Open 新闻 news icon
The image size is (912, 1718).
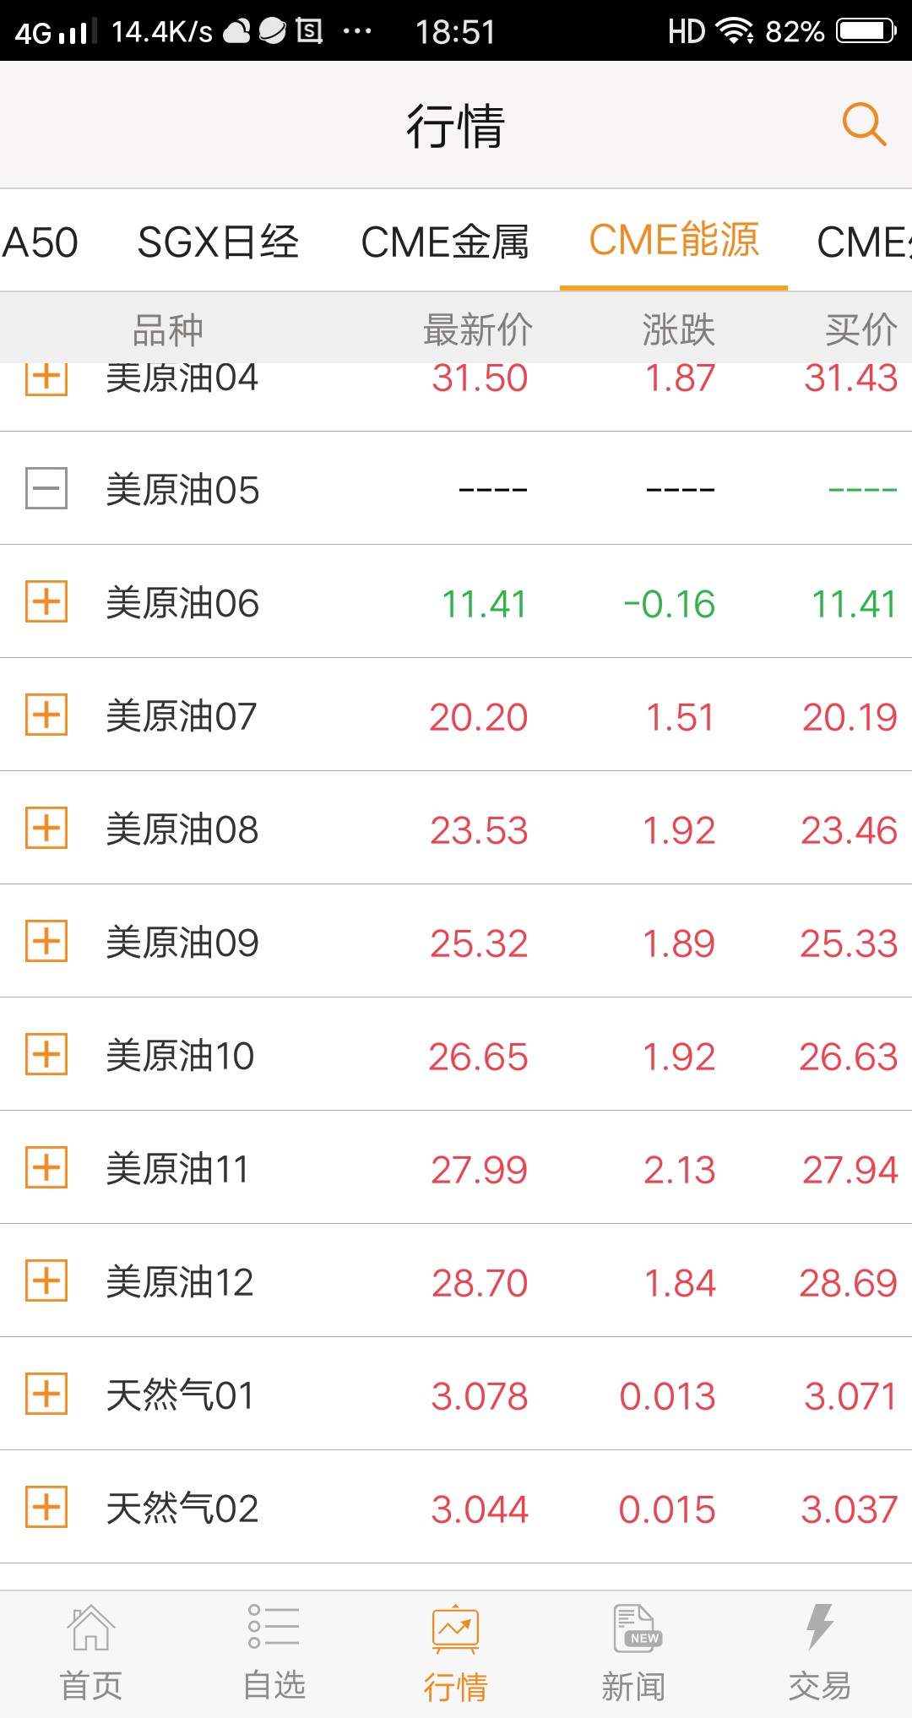(x=637, y=1628)
